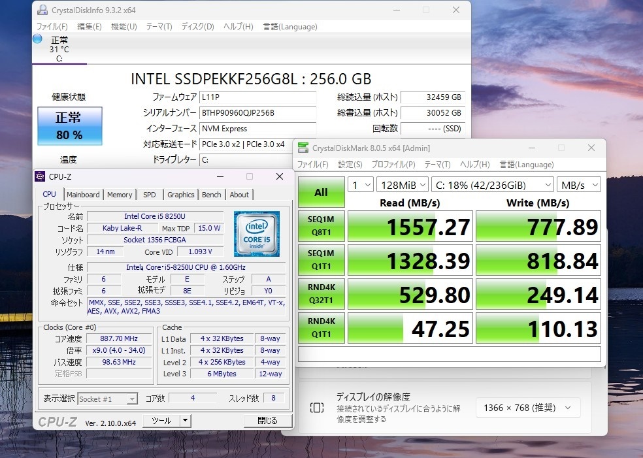Viewport: 643px width, 458px height.
Task: Click the 閉じる button in CPU-Z
Action: click(x=268, y=420)
